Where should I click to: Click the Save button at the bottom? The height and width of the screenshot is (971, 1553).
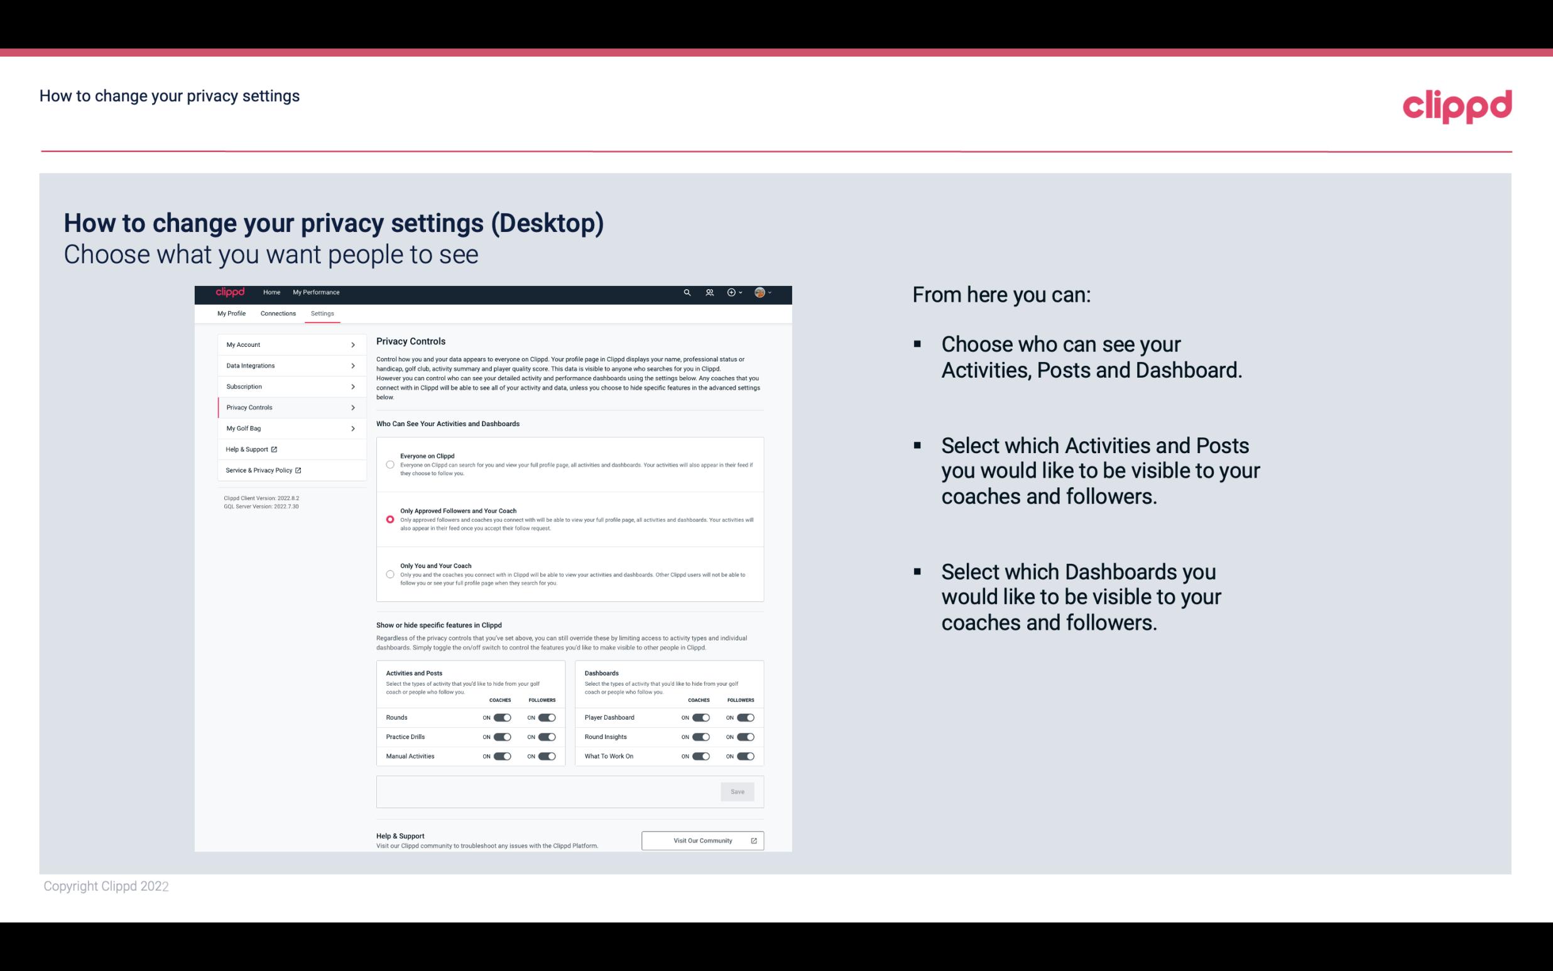tap(738, 792)
